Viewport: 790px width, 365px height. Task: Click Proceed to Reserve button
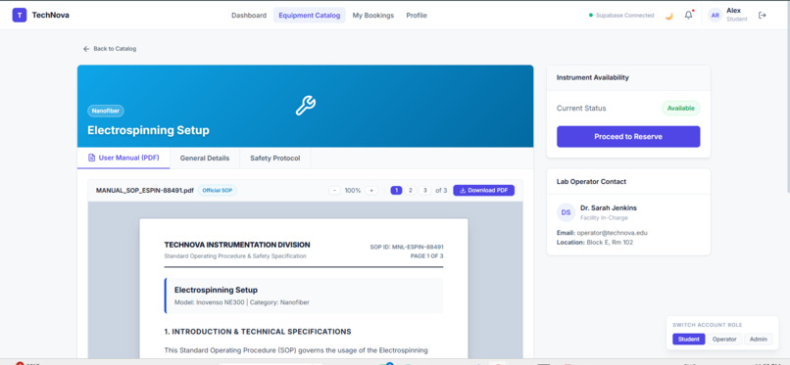click(628, 136)
